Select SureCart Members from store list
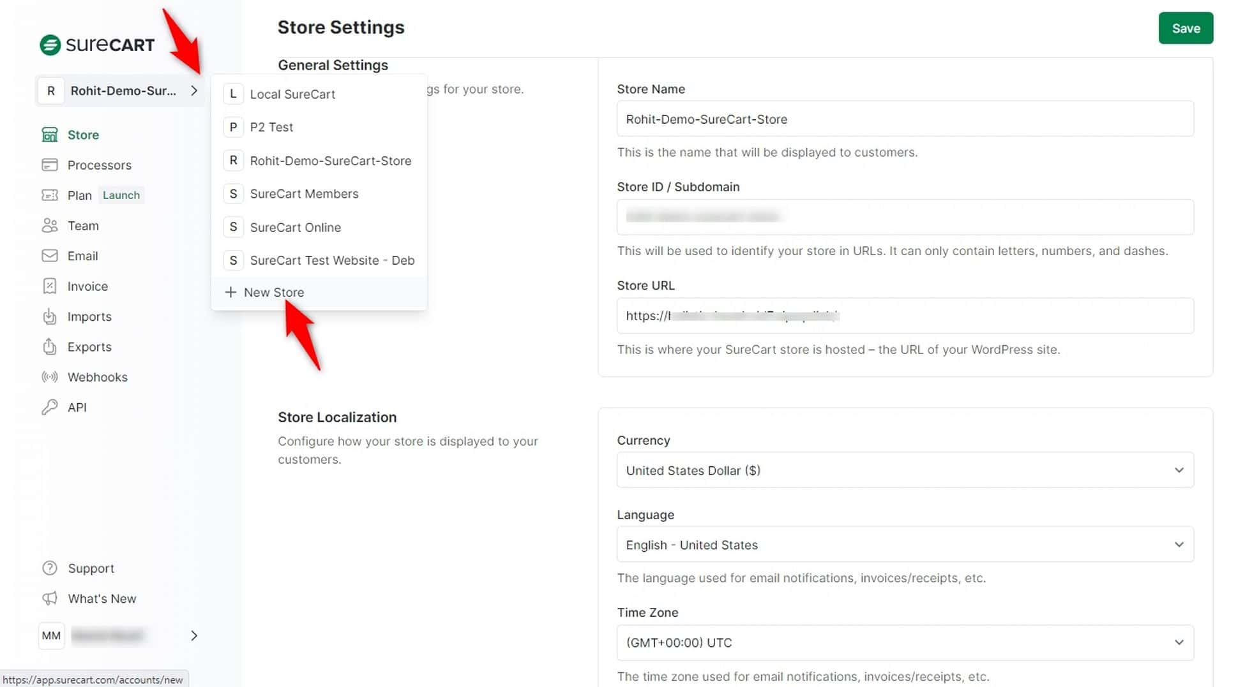This screenshot has height=687, width=1245. tap(304, 194)
